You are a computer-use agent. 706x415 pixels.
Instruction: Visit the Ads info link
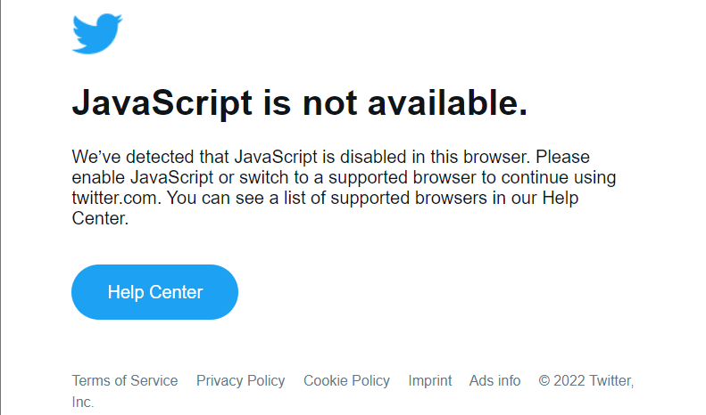coord(494,380)
